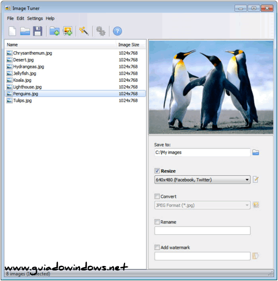
Task: Click the Add watermark text field
Action: tap(202, 256)
